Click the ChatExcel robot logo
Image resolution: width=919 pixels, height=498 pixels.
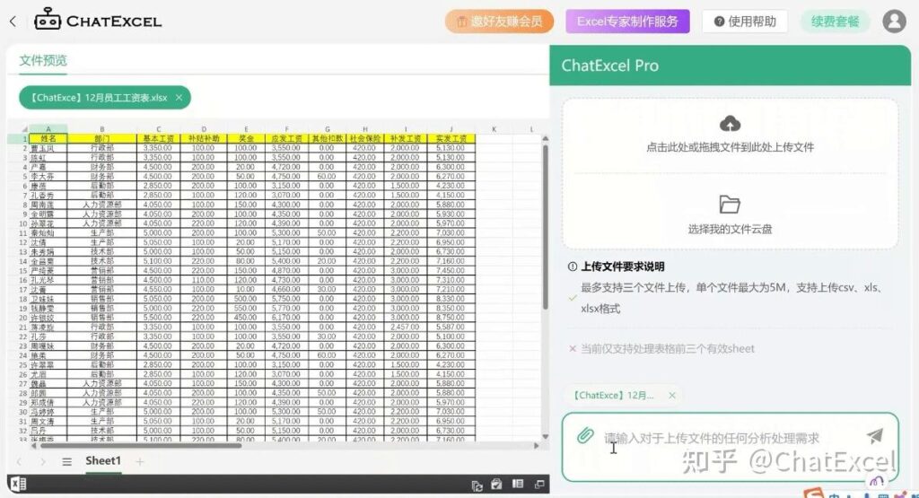[48, 19]
